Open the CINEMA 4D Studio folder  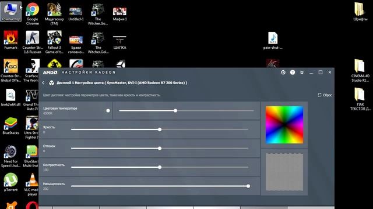(x=360, y=70)
